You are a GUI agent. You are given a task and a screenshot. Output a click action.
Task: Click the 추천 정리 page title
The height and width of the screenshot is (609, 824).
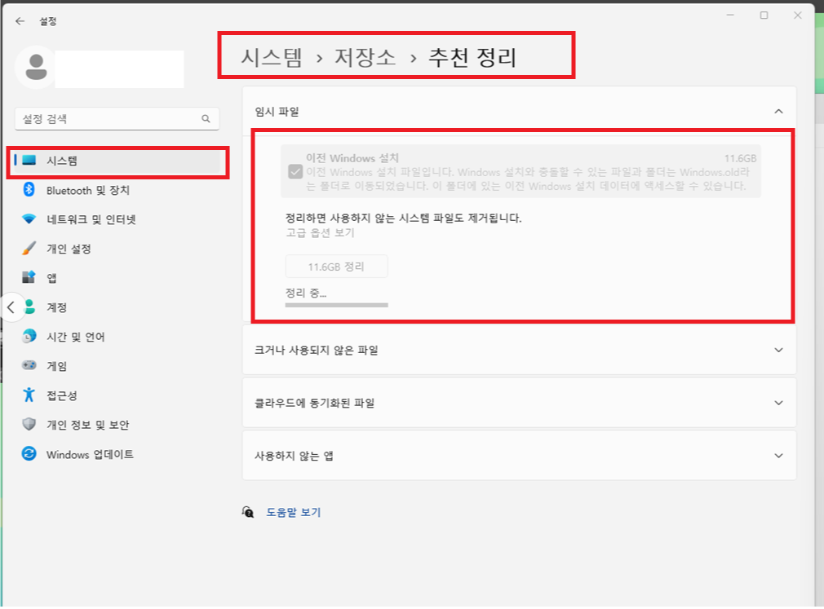(x=472, y=57)
